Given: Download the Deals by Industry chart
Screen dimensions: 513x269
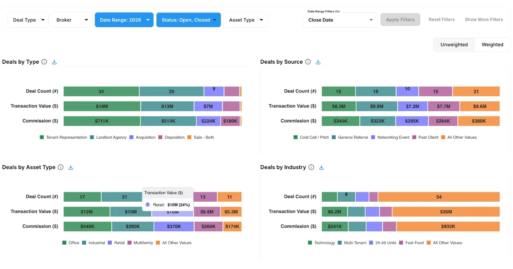Looking at the screenshot, I should pos(321,167).
